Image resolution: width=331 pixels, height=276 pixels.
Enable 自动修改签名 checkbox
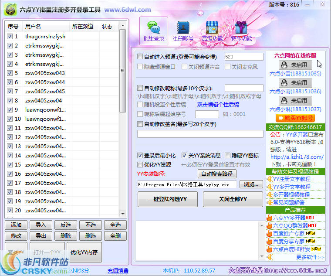(140, 124)
